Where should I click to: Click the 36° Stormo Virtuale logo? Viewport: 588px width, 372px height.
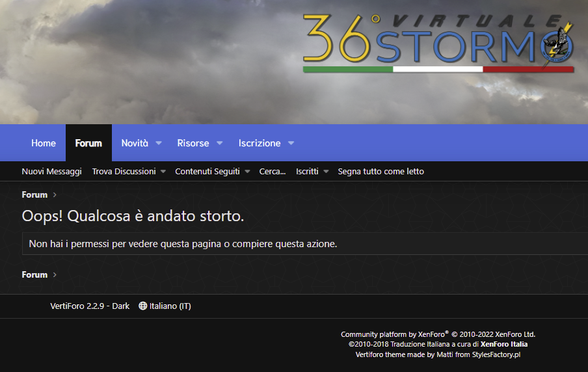click(438, 43)
